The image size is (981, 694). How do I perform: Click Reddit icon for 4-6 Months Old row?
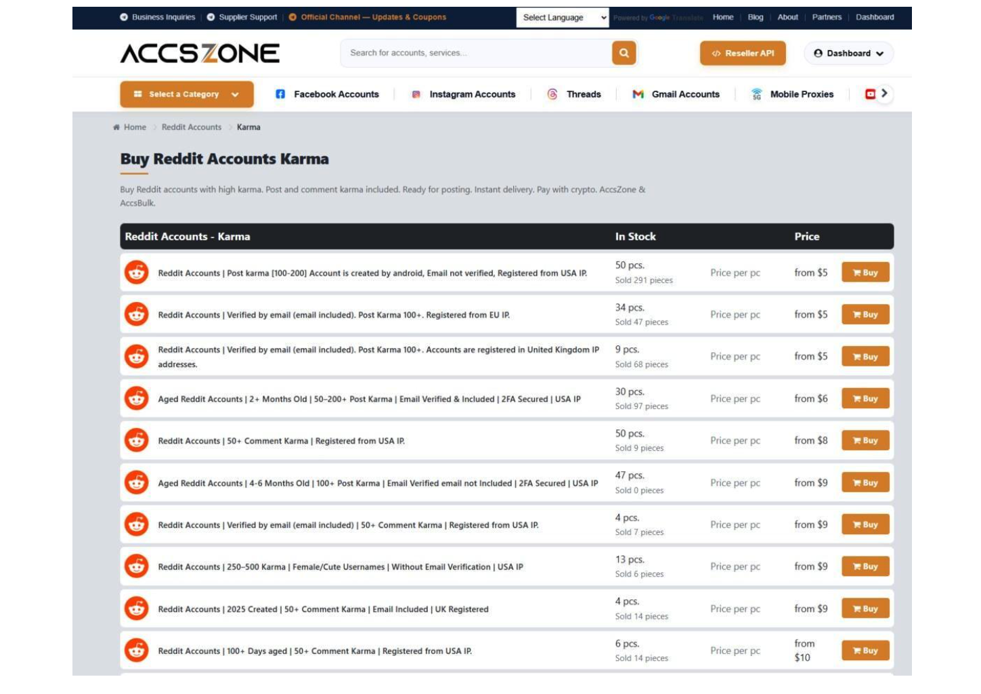pyautogui.click(x=137, y=483)
